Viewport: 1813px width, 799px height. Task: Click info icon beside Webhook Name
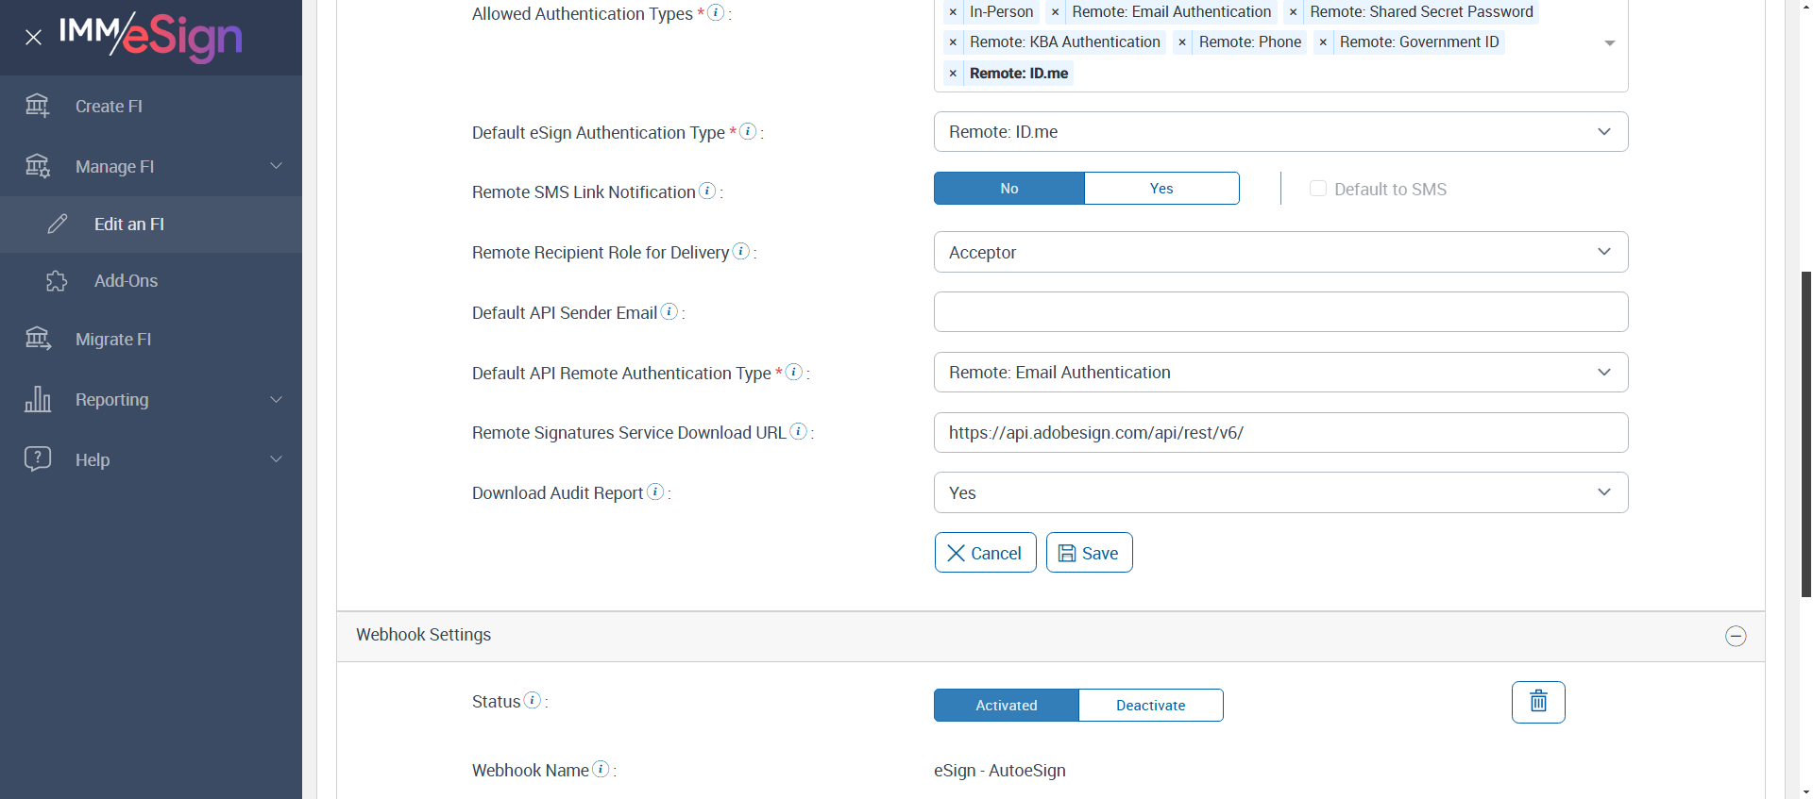601,769
